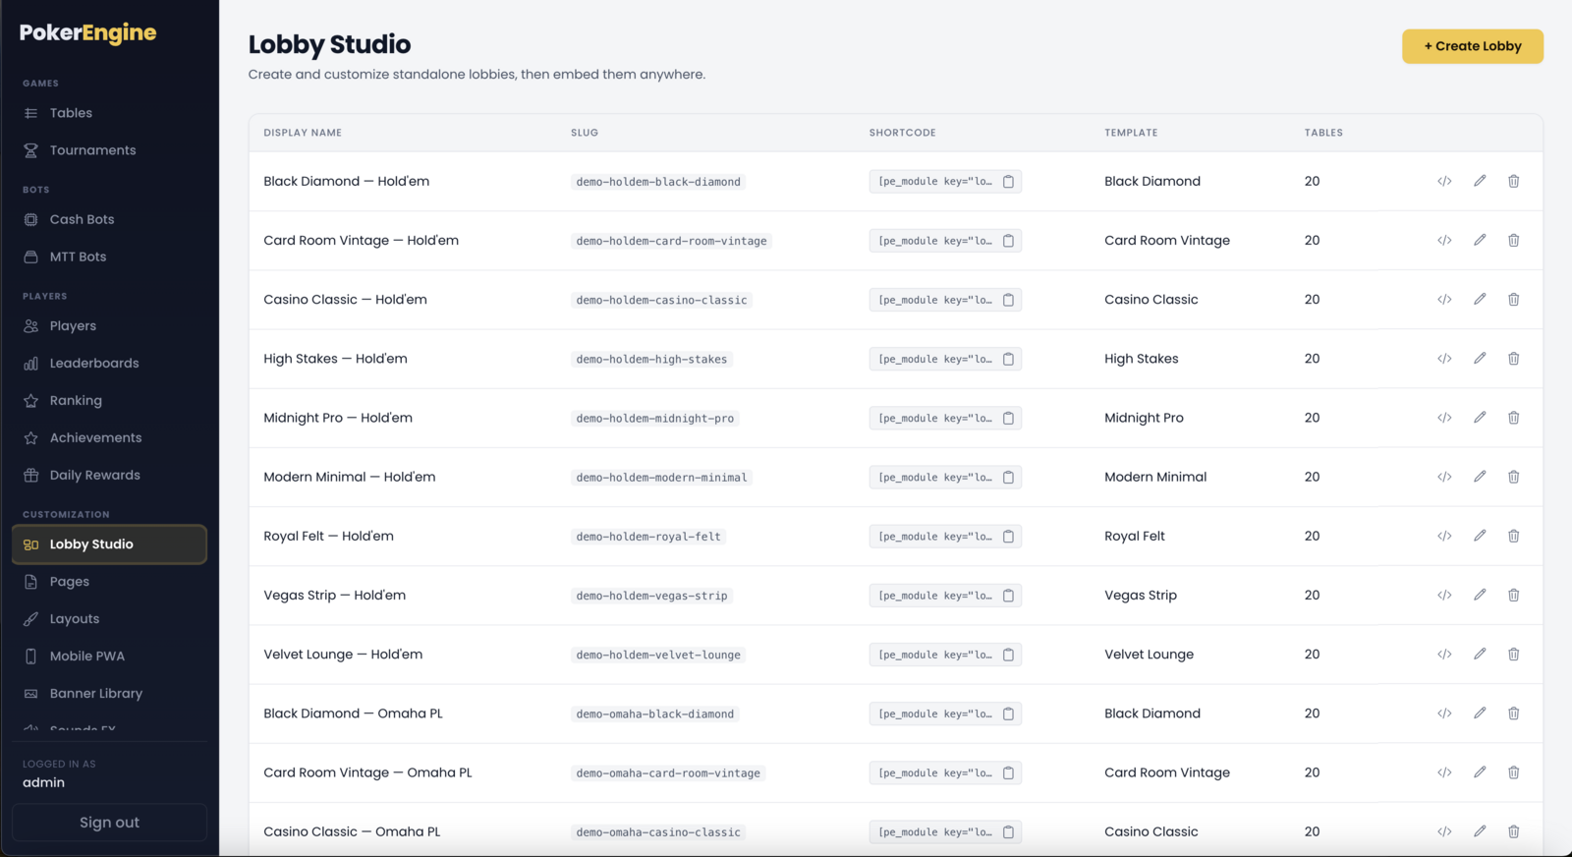This screenshot has width=1572, height=857.
Task: Show embed code for Black Diamond Hold'em
Action: [1444, 181]
